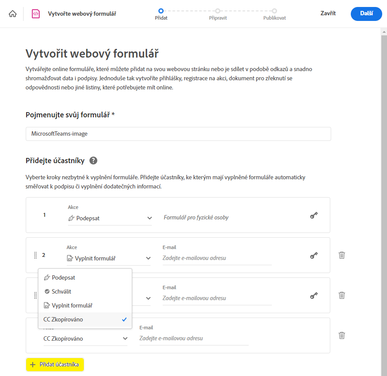Click the form name input field

point(178,134)
